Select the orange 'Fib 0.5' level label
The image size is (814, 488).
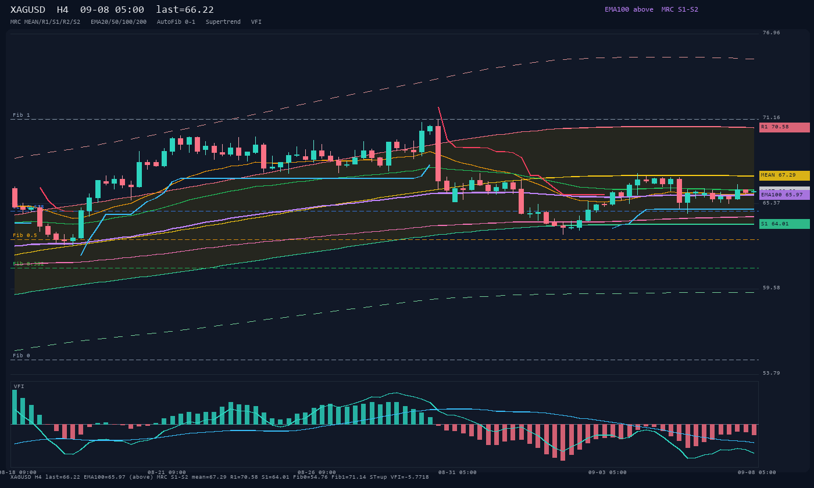[x=25, y=235]
